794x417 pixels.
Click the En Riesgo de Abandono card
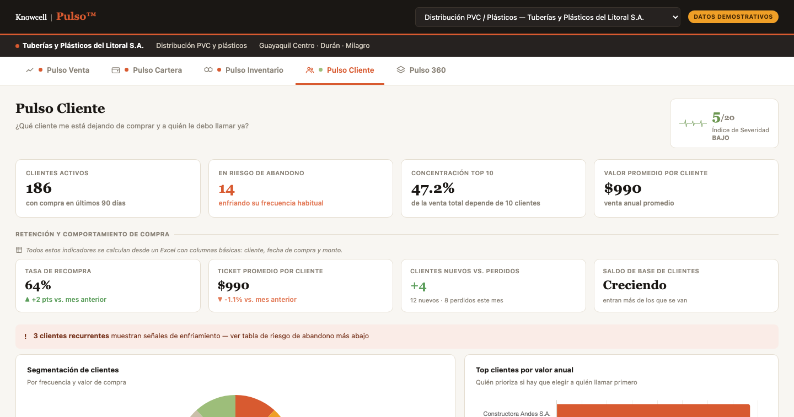click(301, 188)
